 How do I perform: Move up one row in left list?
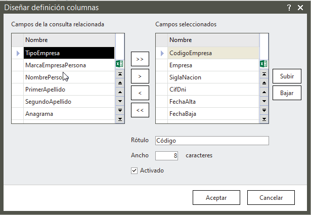coord(120,92)
